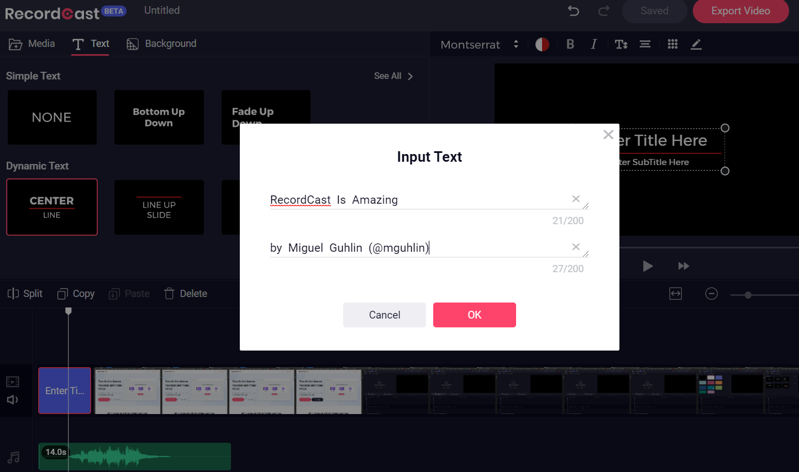Open the Montserrat font dropdown

click(x=479, y=45)
